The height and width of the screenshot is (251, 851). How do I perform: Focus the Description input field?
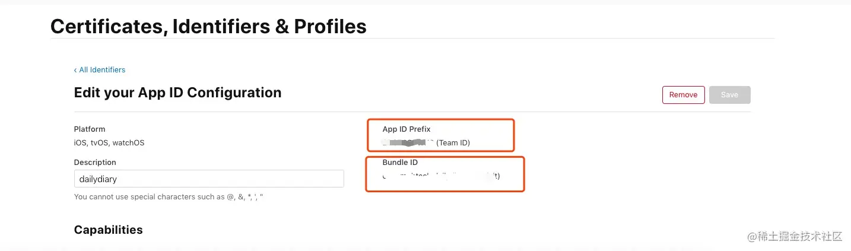click(209, 179)
